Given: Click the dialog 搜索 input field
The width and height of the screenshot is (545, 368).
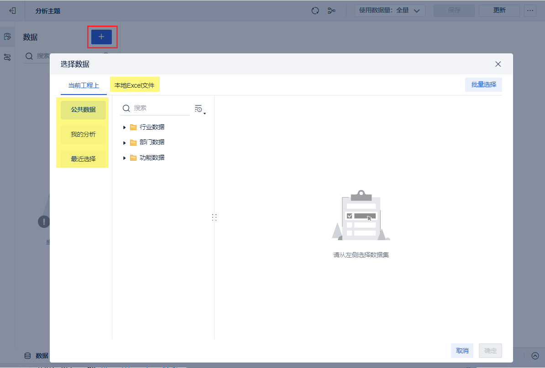Looking at the screenshot, I should pos(155,108).
